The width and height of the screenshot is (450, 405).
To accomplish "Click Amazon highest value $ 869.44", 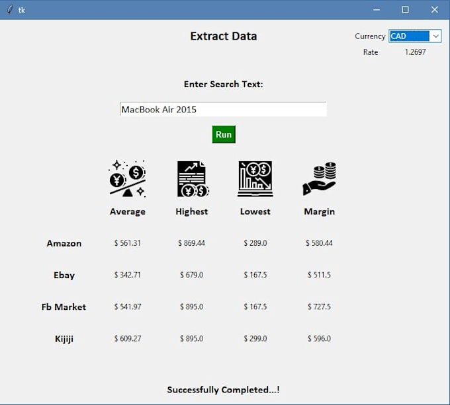I will tap(191, 243).
